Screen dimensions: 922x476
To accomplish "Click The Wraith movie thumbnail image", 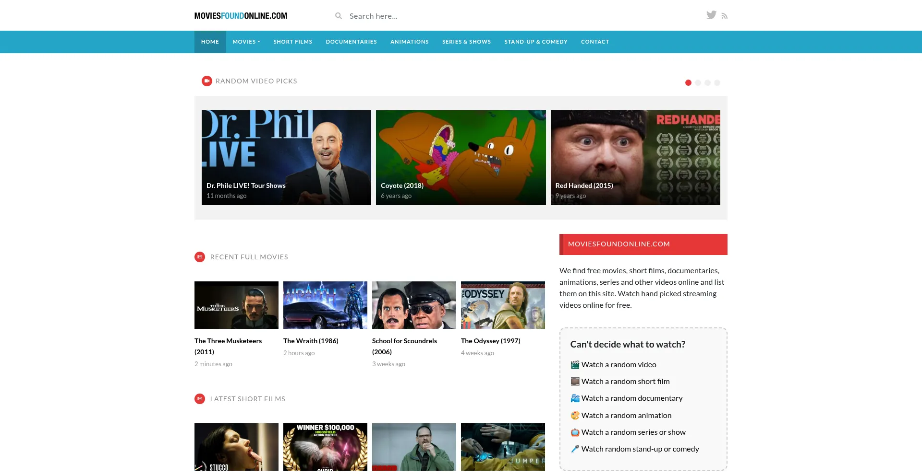I will [x=325, y=305].
